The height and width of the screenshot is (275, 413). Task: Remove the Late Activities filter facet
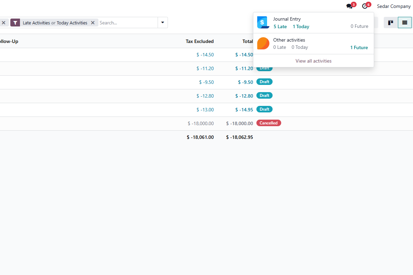point(93,23)
